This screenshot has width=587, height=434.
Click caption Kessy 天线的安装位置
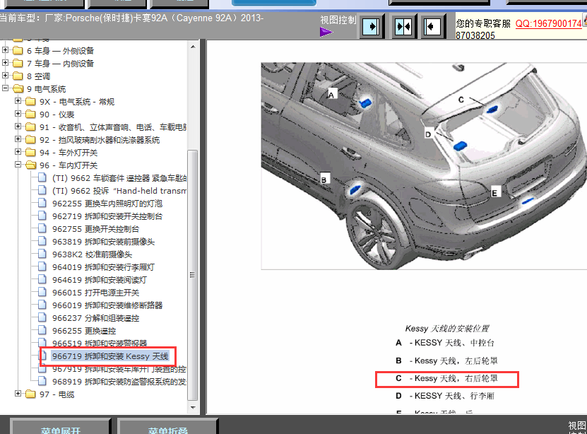coord(447,329)
